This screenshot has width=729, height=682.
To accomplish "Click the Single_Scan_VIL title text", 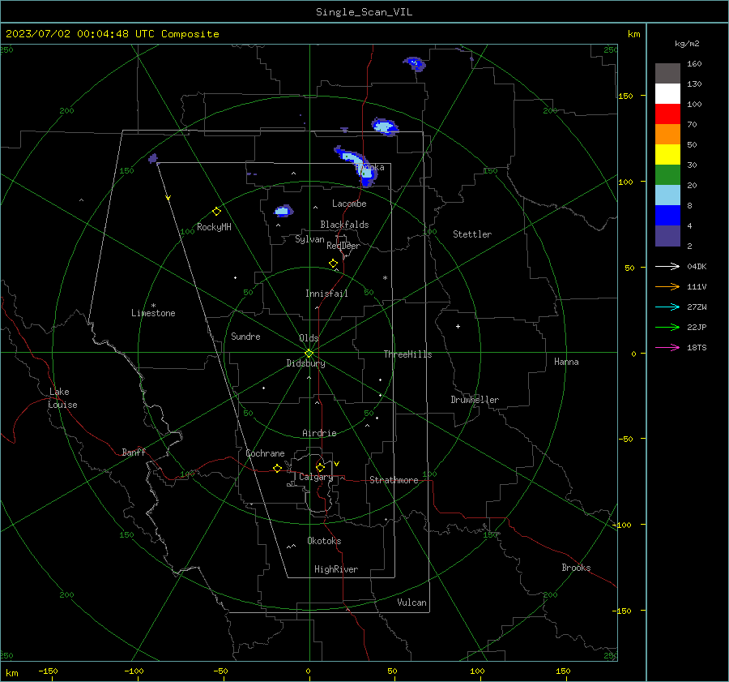I will (364, 12).
